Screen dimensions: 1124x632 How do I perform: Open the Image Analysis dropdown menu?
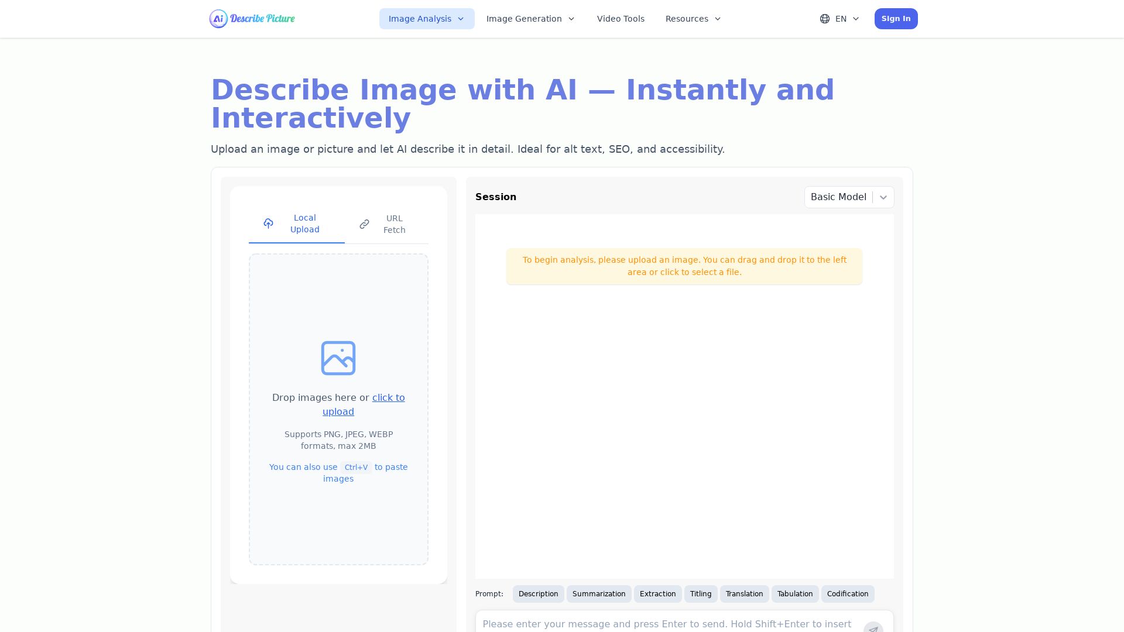(x=426, y=19)
